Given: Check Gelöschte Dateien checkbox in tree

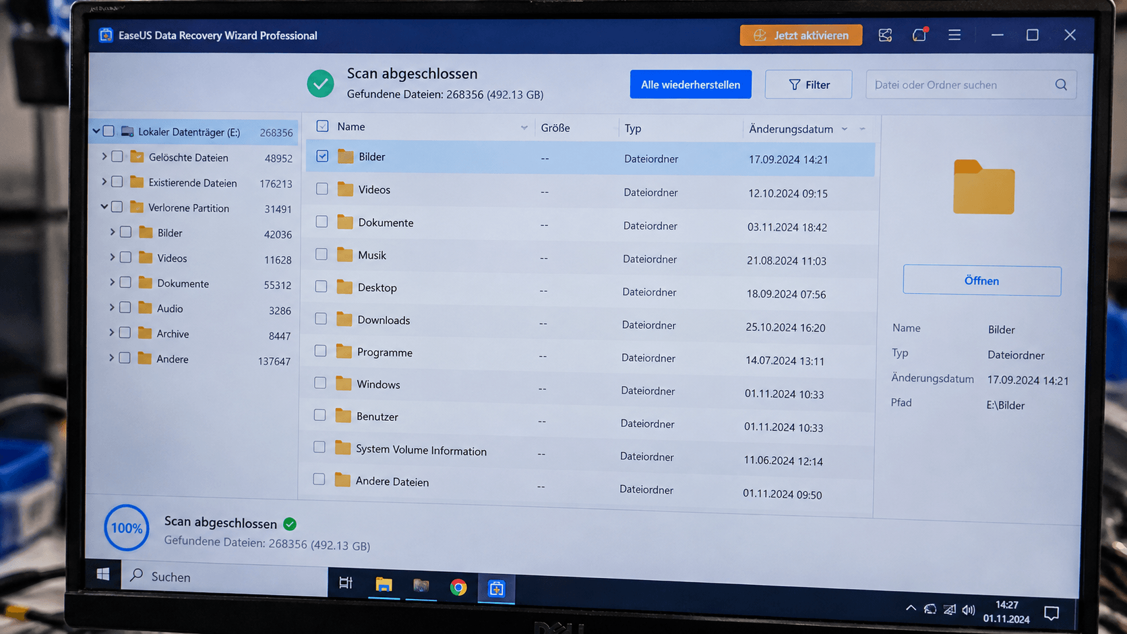Looking at the screenshot, I should point(117,156).
